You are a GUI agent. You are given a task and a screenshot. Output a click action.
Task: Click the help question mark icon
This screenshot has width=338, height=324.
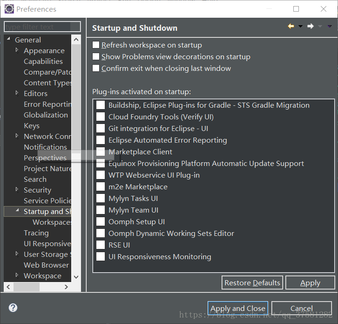tap(13, 308)
